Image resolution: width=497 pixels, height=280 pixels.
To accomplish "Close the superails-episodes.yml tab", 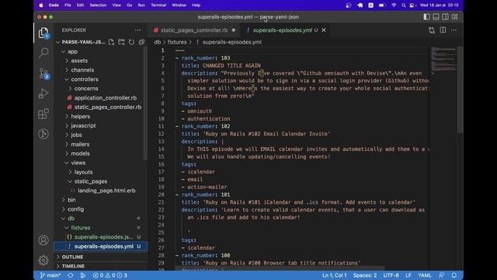I will 324,30.
